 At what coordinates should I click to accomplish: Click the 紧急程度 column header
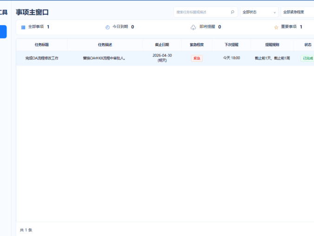tap(196, 45)
